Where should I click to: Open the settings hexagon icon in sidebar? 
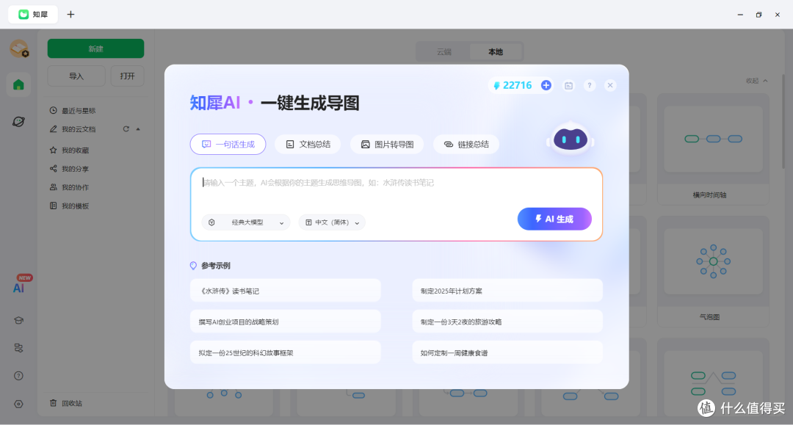[x=18, y=404]
